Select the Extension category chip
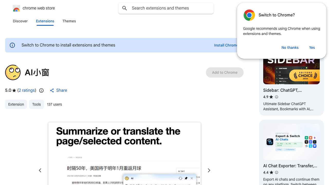This screenshot has height=185, width=329. 16,104
